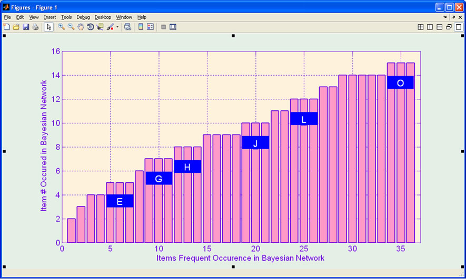466x279 pixels.
Task: Print the figure with the printer icon
Action: [36, 27]
